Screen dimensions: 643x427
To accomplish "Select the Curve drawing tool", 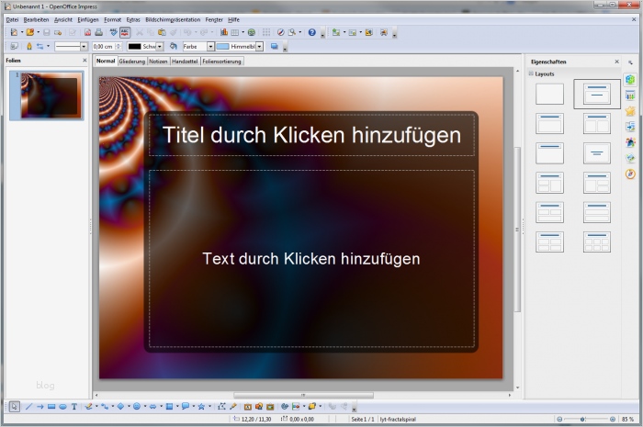I will click(x=88, y=407).
